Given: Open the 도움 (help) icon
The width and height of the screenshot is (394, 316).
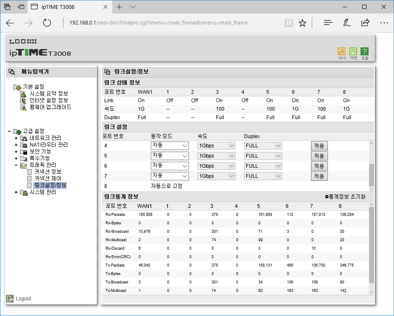Looking at the screenshot, I should point(365,52).
